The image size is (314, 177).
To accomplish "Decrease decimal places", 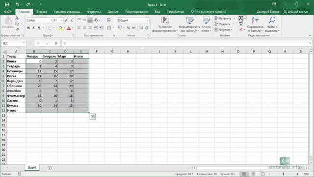I will pos(147,28).
